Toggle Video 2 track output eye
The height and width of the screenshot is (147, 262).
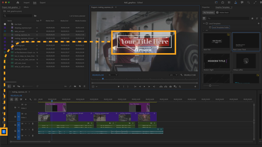26,105
